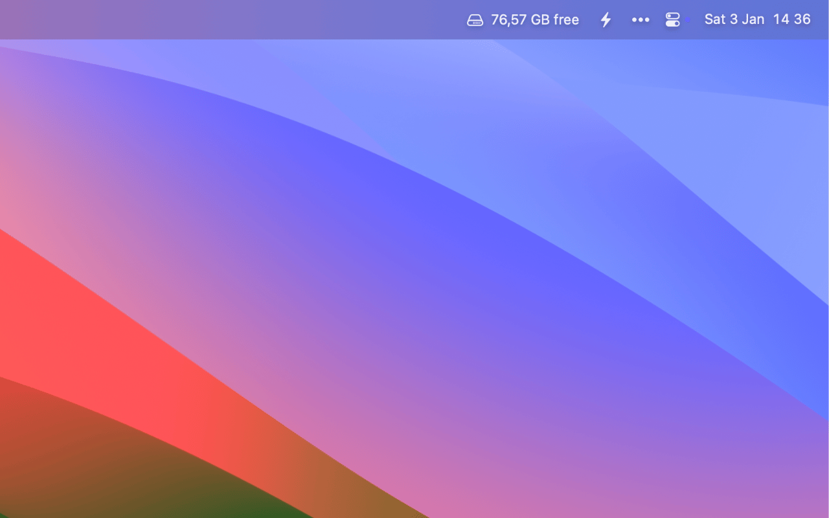Check storage via the free space readout
Screen dimensions: 829x518
[x=535, y=19]
